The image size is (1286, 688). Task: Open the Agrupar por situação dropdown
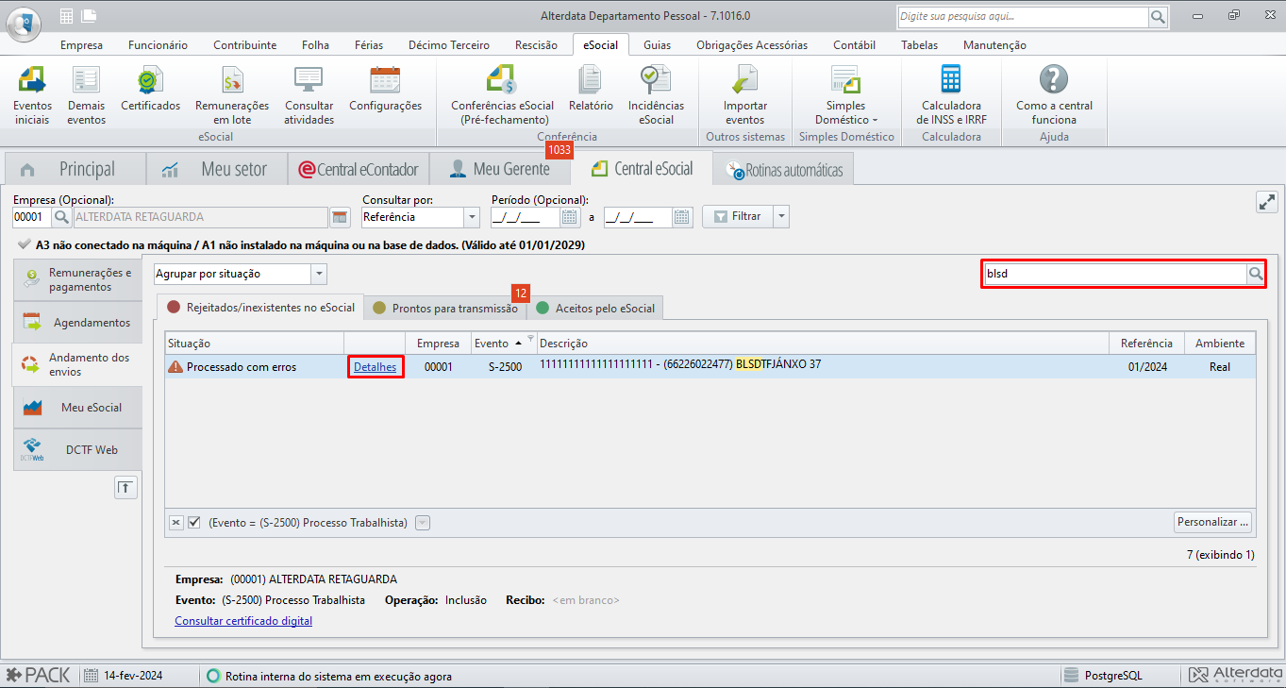[x=319, y=274]
